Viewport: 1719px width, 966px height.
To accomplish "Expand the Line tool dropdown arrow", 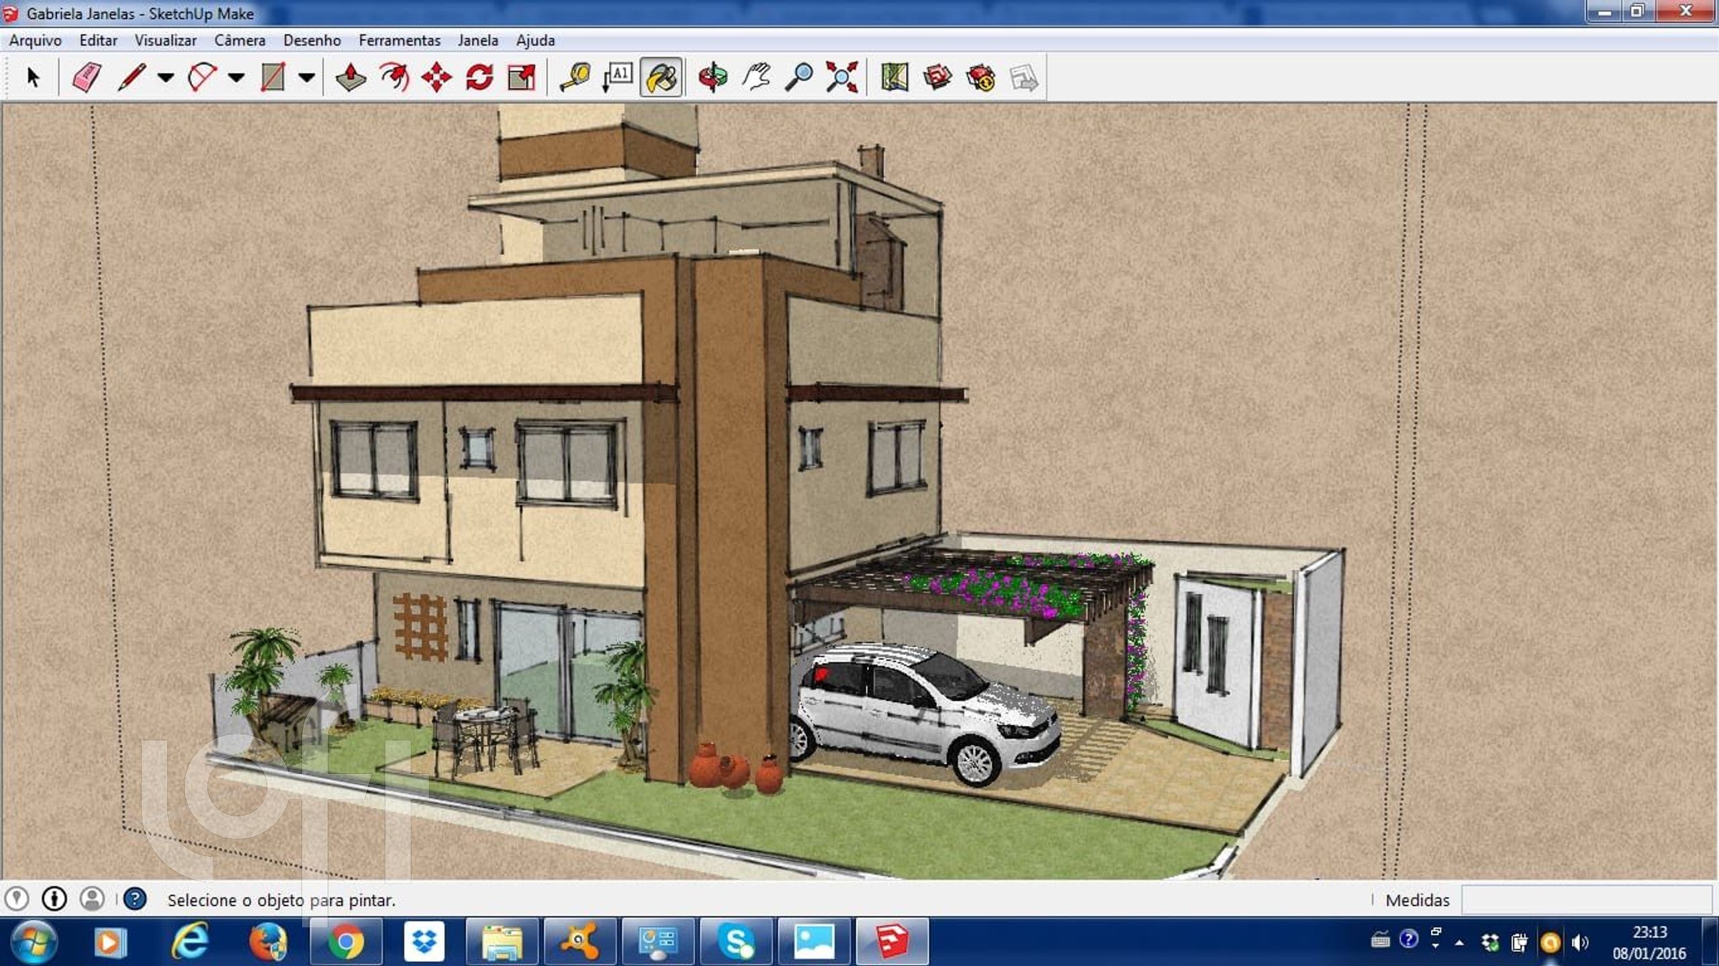I will click(x=165, y=78).
